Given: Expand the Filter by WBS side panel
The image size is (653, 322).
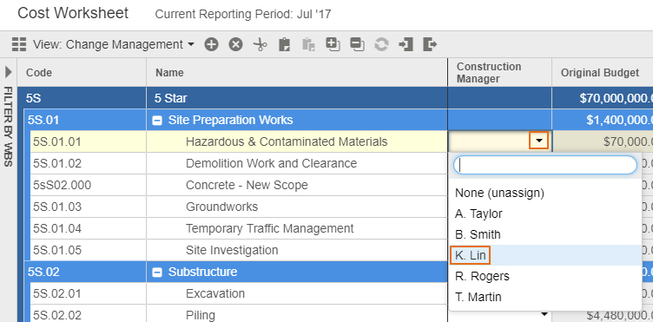Looking at the screenshot, I should point(9,72).
